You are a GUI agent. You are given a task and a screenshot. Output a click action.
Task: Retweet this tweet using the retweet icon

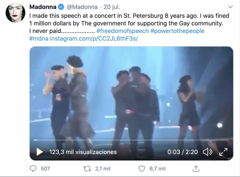[x=87, y=169]
